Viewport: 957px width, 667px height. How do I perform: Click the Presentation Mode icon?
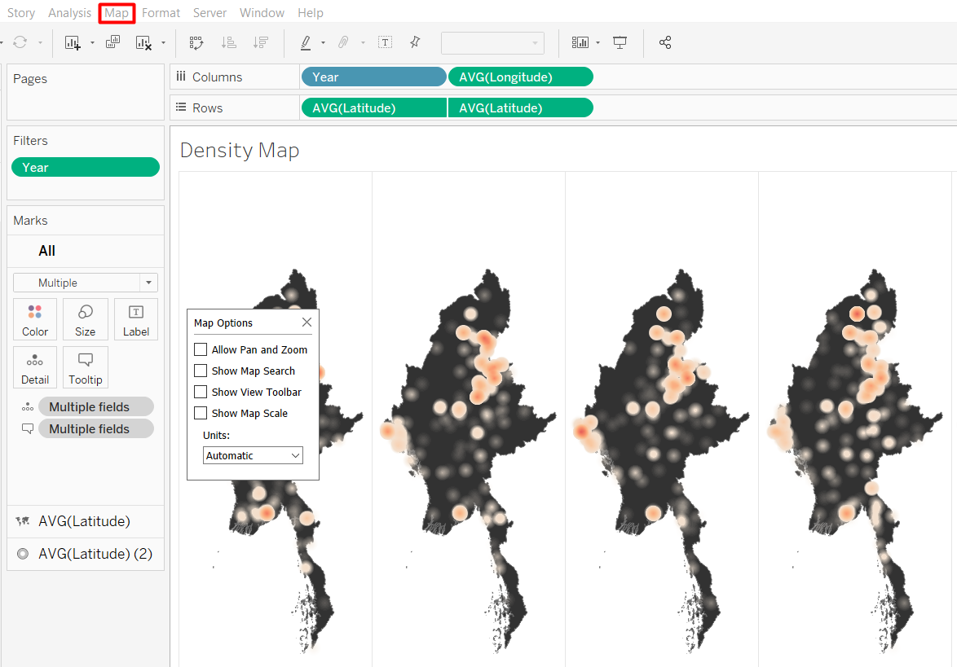pos(620,42)
